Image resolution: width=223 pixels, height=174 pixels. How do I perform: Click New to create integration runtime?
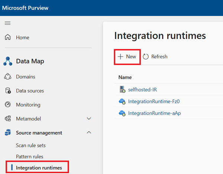127,57
